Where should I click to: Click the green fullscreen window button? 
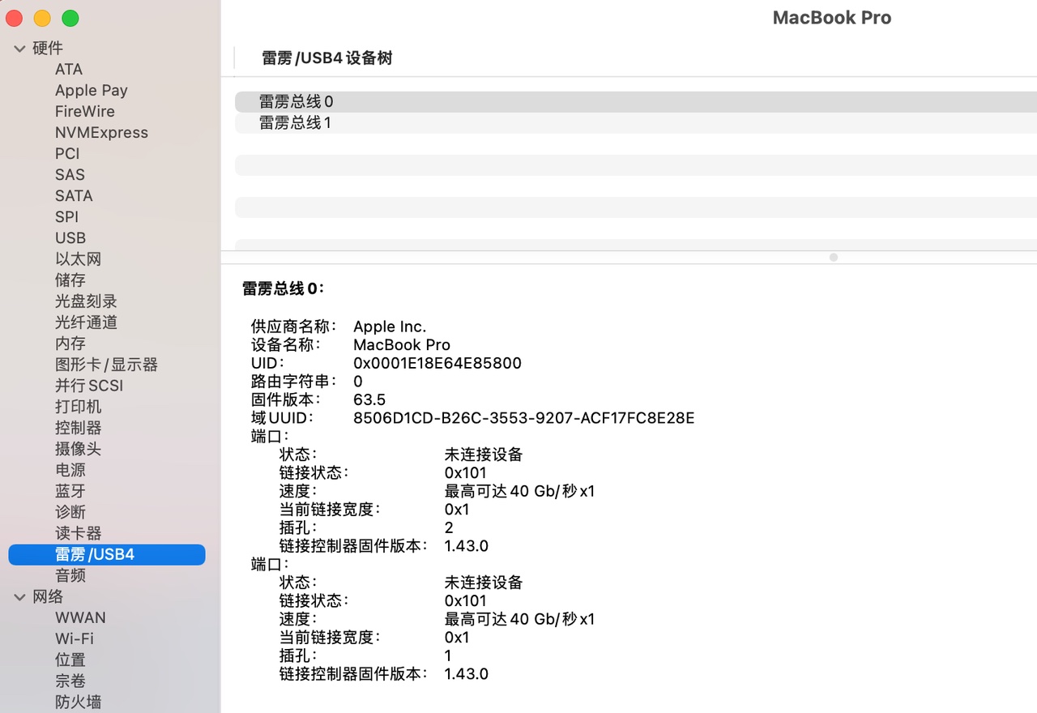[x=70, y=18]
